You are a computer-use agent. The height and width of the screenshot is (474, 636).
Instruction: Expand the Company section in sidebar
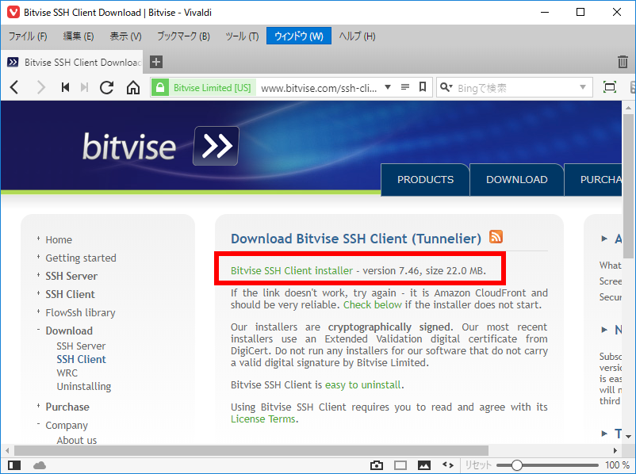pyautogui.click(x=39, y=424)
